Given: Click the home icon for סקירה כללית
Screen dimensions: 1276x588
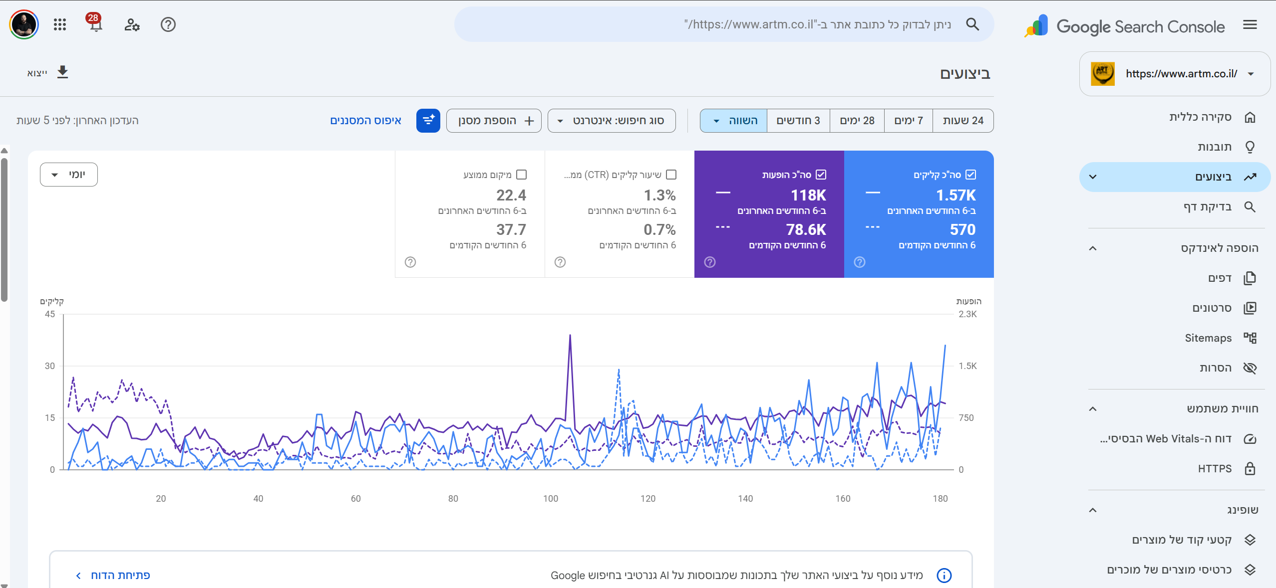Looking at the screenshot, I should (1250, 117).
